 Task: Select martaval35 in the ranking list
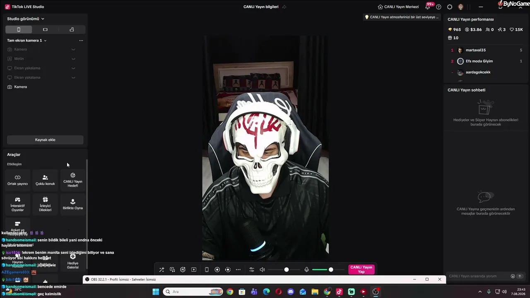486,50
